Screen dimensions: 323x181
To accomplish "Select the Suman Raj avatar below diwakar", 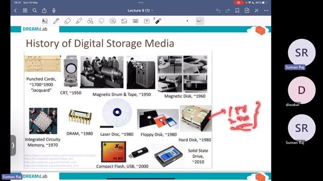I will (302, 128).
